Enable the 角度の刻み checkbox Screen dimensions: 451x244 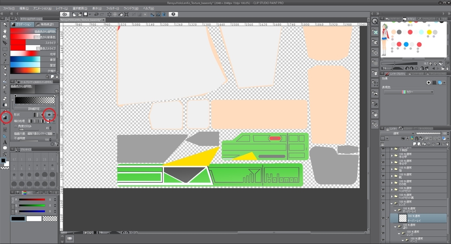pyautogui.click(x=15, y=126)
